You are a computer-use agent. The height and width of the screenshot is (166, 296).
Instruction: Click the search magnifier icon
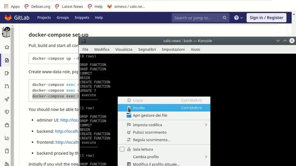click(224, 18)
